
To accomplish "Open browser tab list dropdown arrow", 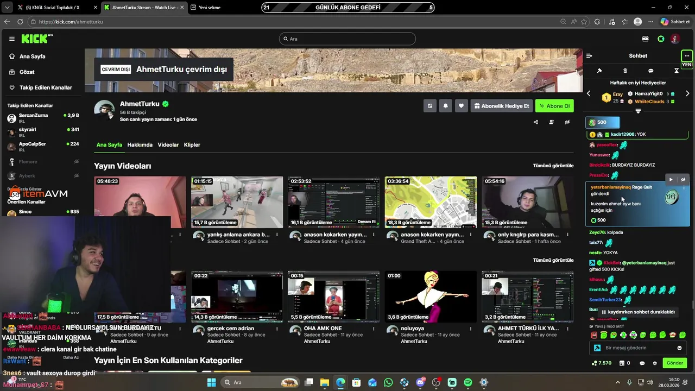I will click(7, 8).
